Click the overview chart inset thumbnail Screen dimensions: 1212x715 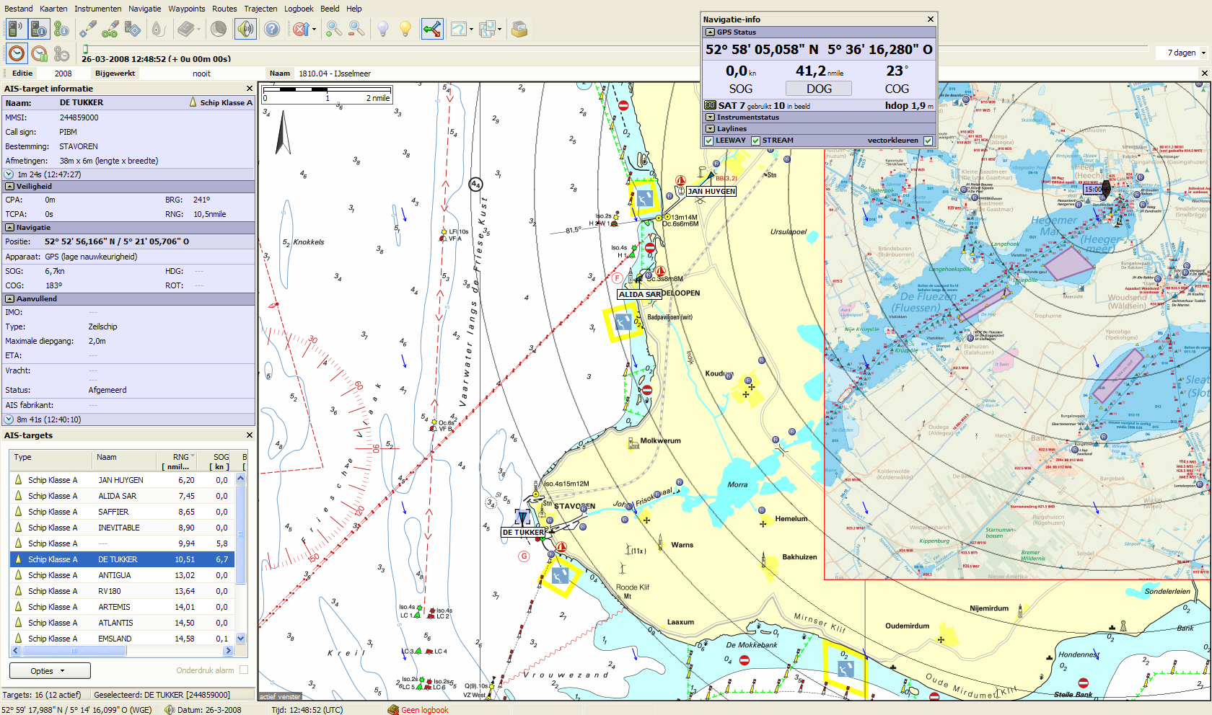click(x=1017, y=330)
